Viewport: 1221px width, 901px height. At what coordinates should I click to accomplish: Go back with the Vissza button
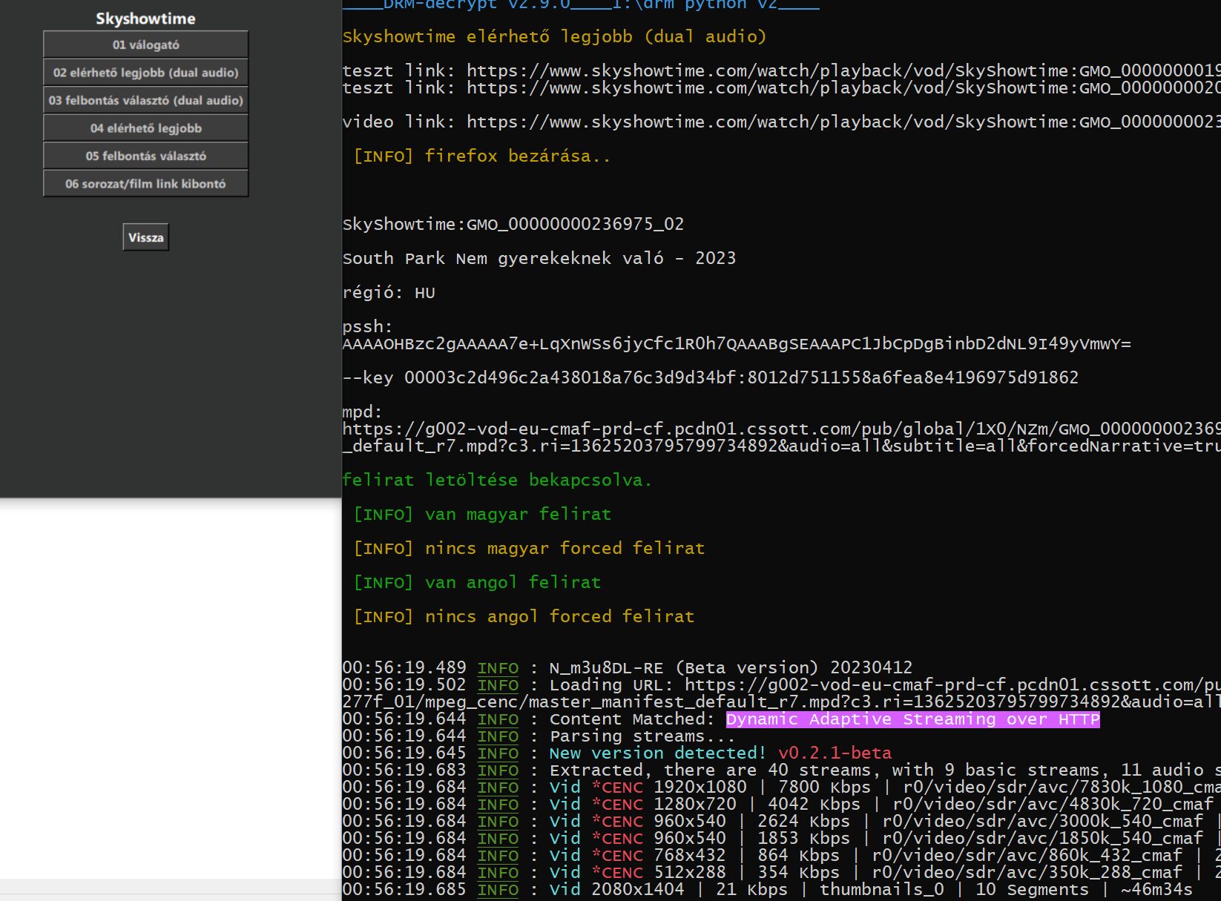tap(145, 237)
